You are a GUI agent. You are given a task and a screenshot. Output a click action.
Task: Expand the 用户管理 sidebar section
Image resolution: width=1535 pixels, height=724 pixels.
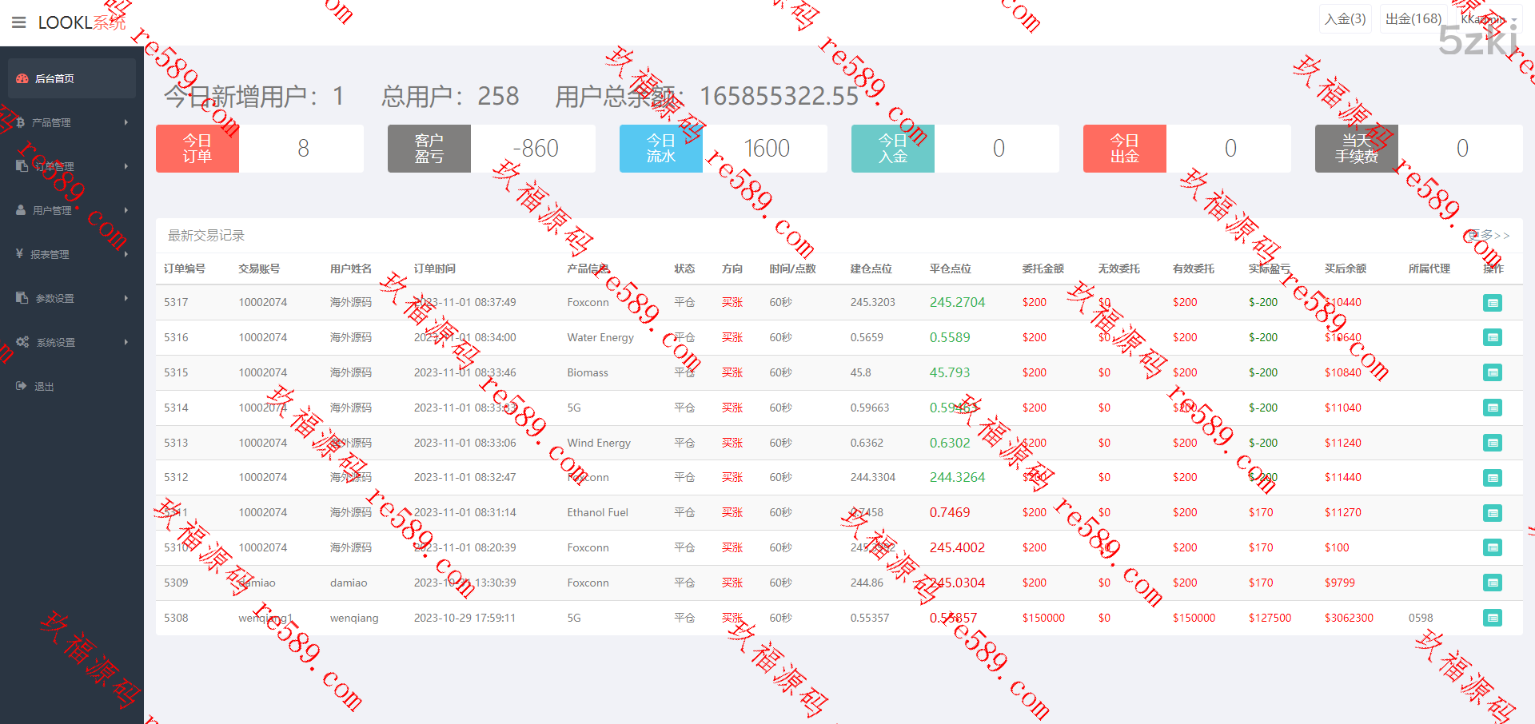[70, 210]
